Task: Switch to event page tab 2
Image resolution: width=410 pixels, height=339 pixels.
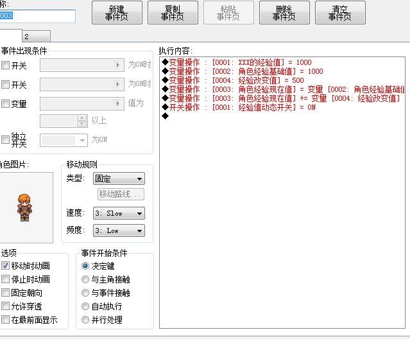Action: pos(36,37)
